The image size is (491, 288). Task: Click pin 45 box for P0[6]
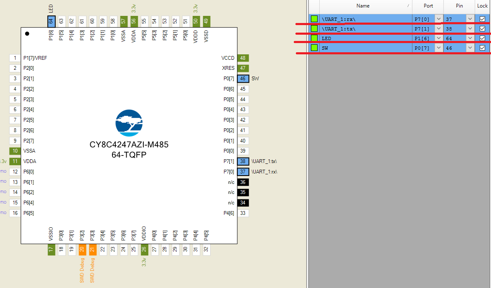coord(243,89)
